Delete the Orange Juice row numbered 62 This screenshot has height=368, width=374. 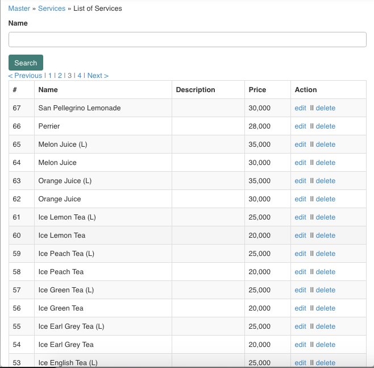click(x=326, y=199)
